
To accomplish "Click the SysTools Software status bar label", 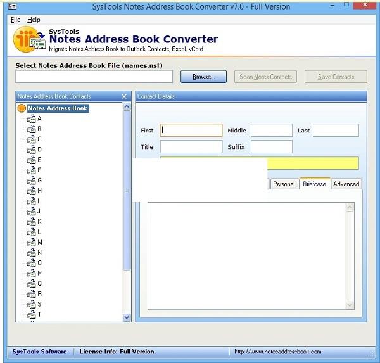I will (x=40, y=352).
